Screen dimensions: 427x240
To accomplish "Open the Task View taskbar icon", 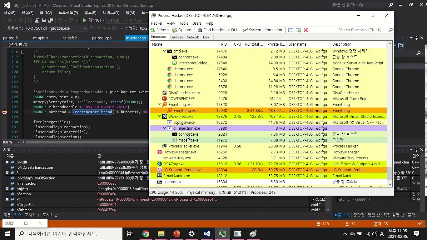I will pos(130,234).
